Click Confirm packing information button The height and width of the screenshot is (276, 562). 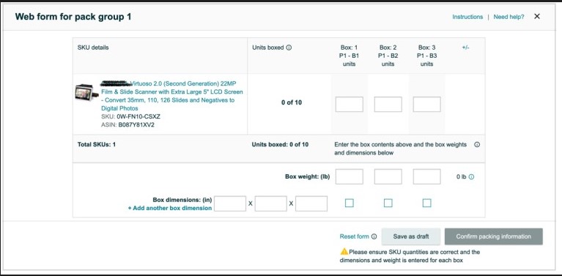pos(494,236)
